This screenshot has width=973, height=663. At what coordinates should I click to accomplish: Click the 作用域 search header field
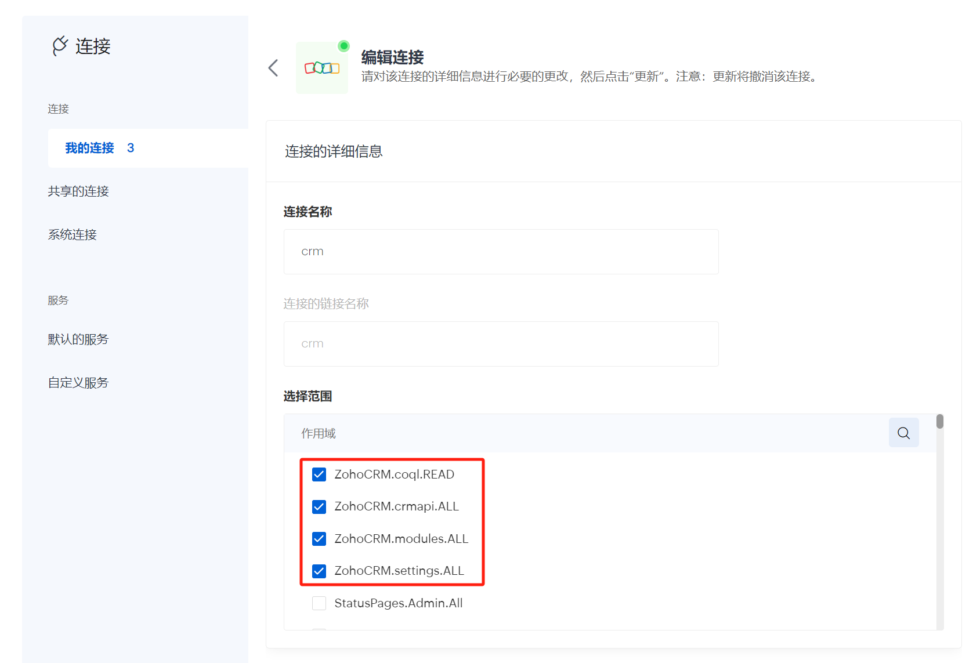(580, 433)
